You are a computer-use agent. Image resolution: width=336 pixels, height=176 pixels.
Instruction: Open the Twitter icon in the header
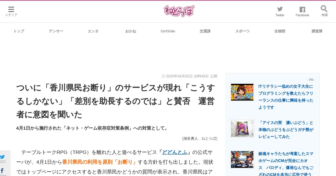click(280, 11)
